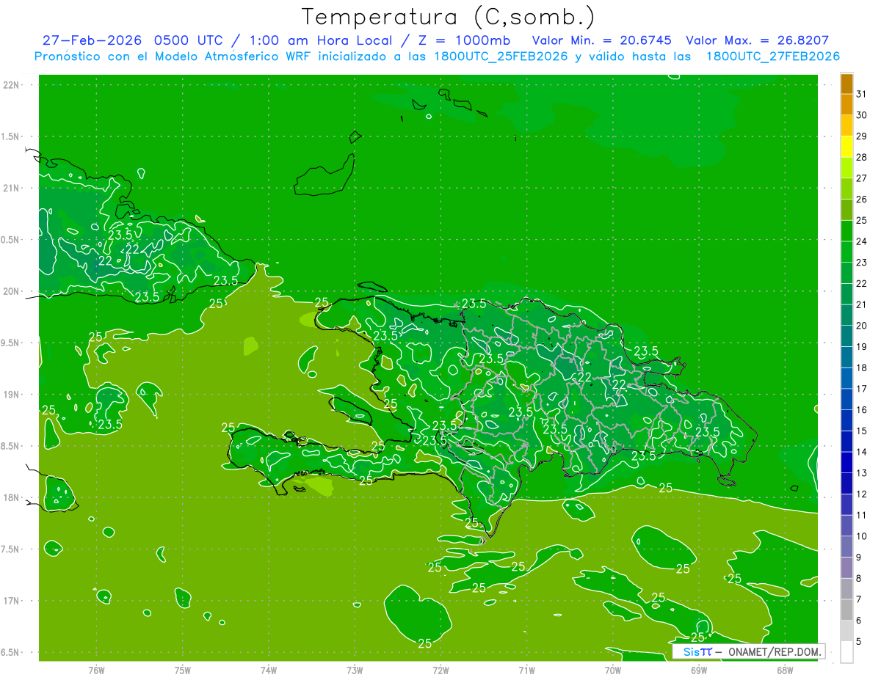Click the "28" label on the color scale
Screen dimensions: 881x680
point(861,157)
